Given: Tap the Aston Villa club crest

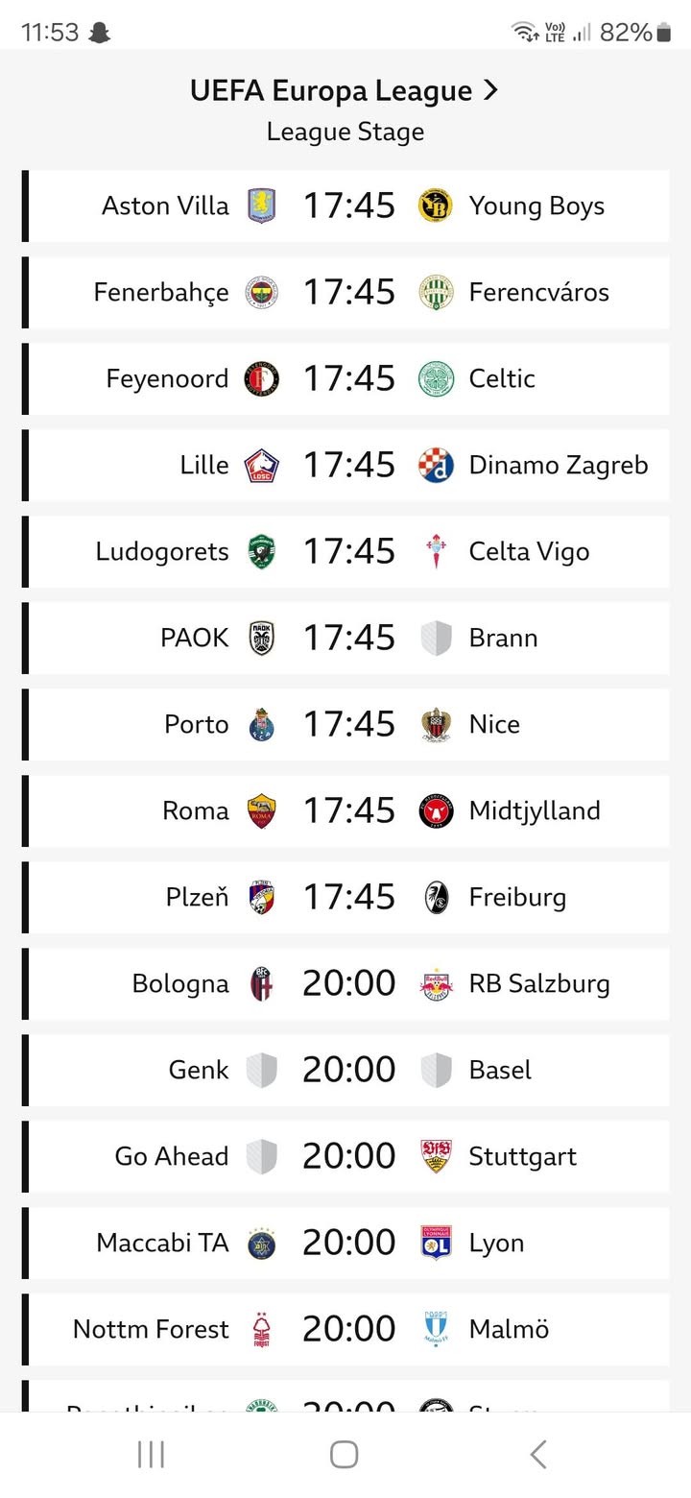Looking at the screenshot, I should click(x=262, y=205).
